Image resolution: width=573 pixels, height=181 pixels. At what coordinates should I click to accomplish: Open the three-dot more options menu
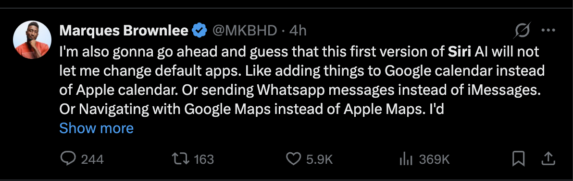point(548,31)
